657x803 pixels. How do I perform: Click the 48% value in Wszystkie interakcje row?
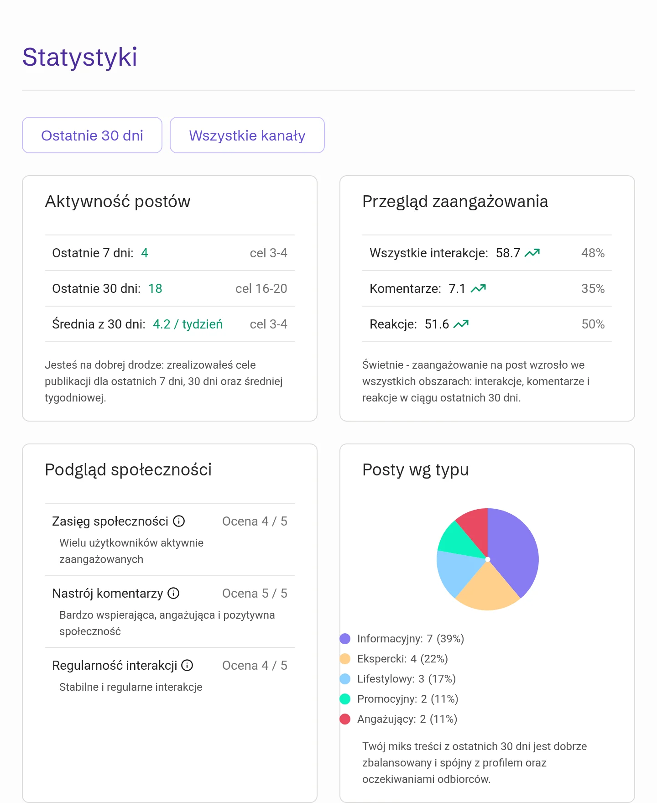tap(593, 253)
